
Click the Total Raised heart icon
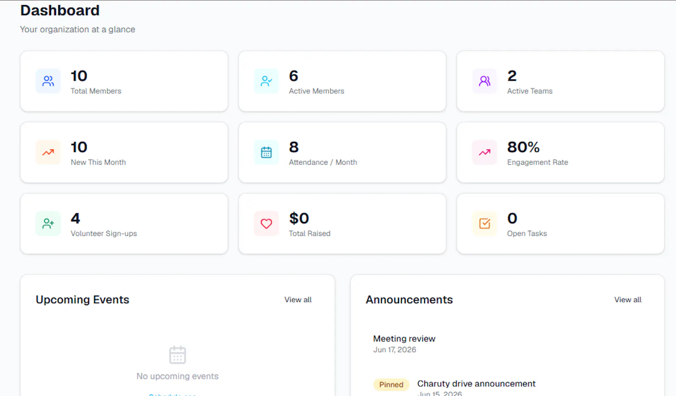pos(266,224)
